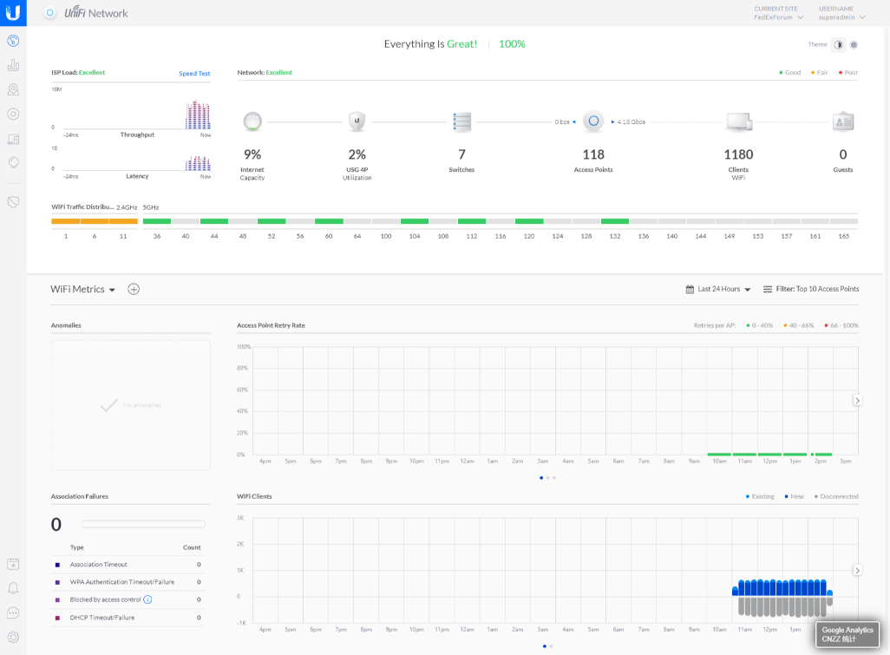890x655 pixels.
Task: Open the Insights lightbulb sidebar icon
Action: pos(13,162)
